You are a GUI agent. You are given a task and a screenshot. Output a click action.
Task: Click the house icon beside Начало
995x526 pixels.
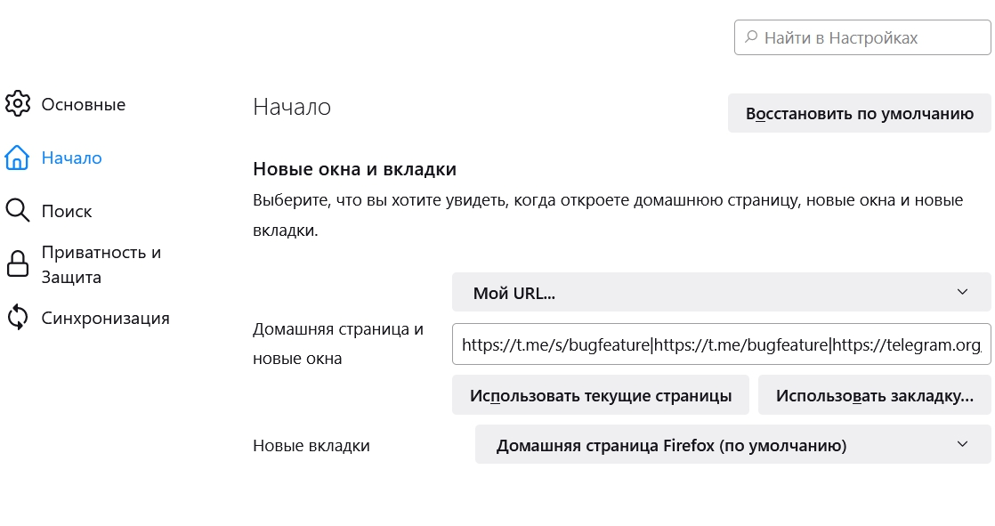click(x=18, y=158)
